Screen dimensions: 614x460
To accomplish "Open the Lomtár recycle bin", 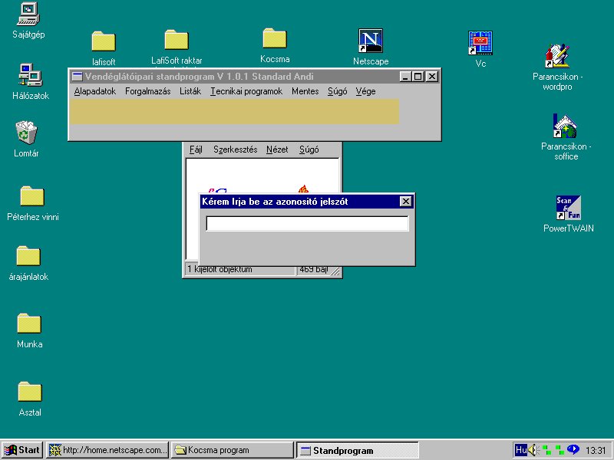I will pyautogui.click(x=27, y=133).
